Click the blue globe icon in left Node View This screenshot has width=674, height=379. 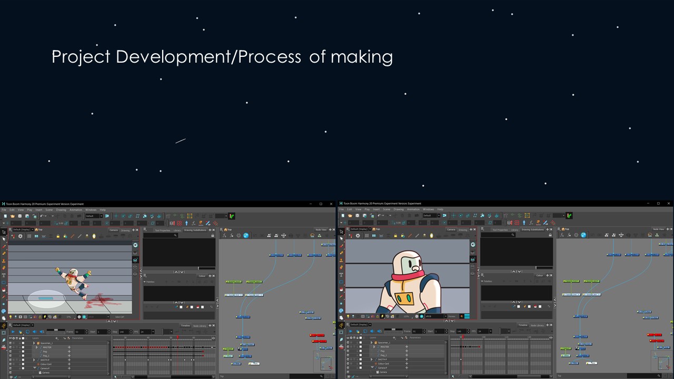tap(245, 235)
